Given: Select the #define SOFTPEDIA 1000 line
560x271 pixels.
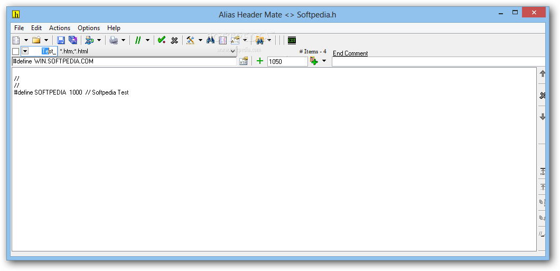Looking at the screenshot, I should (x=71, y=92).
